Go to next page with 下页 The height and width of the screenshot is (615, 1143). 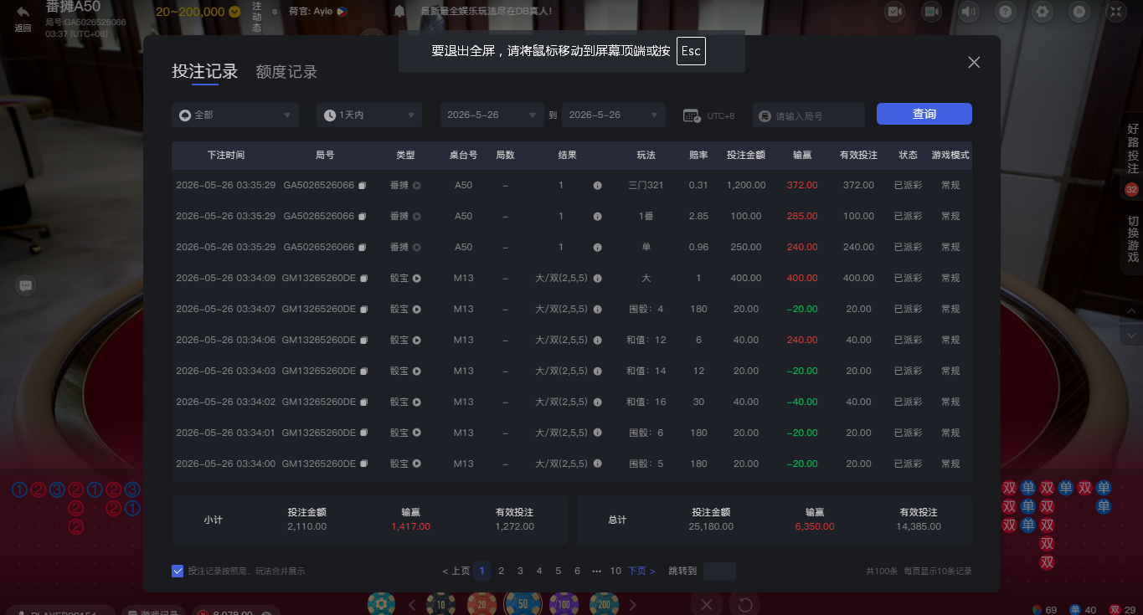[641, 571]
